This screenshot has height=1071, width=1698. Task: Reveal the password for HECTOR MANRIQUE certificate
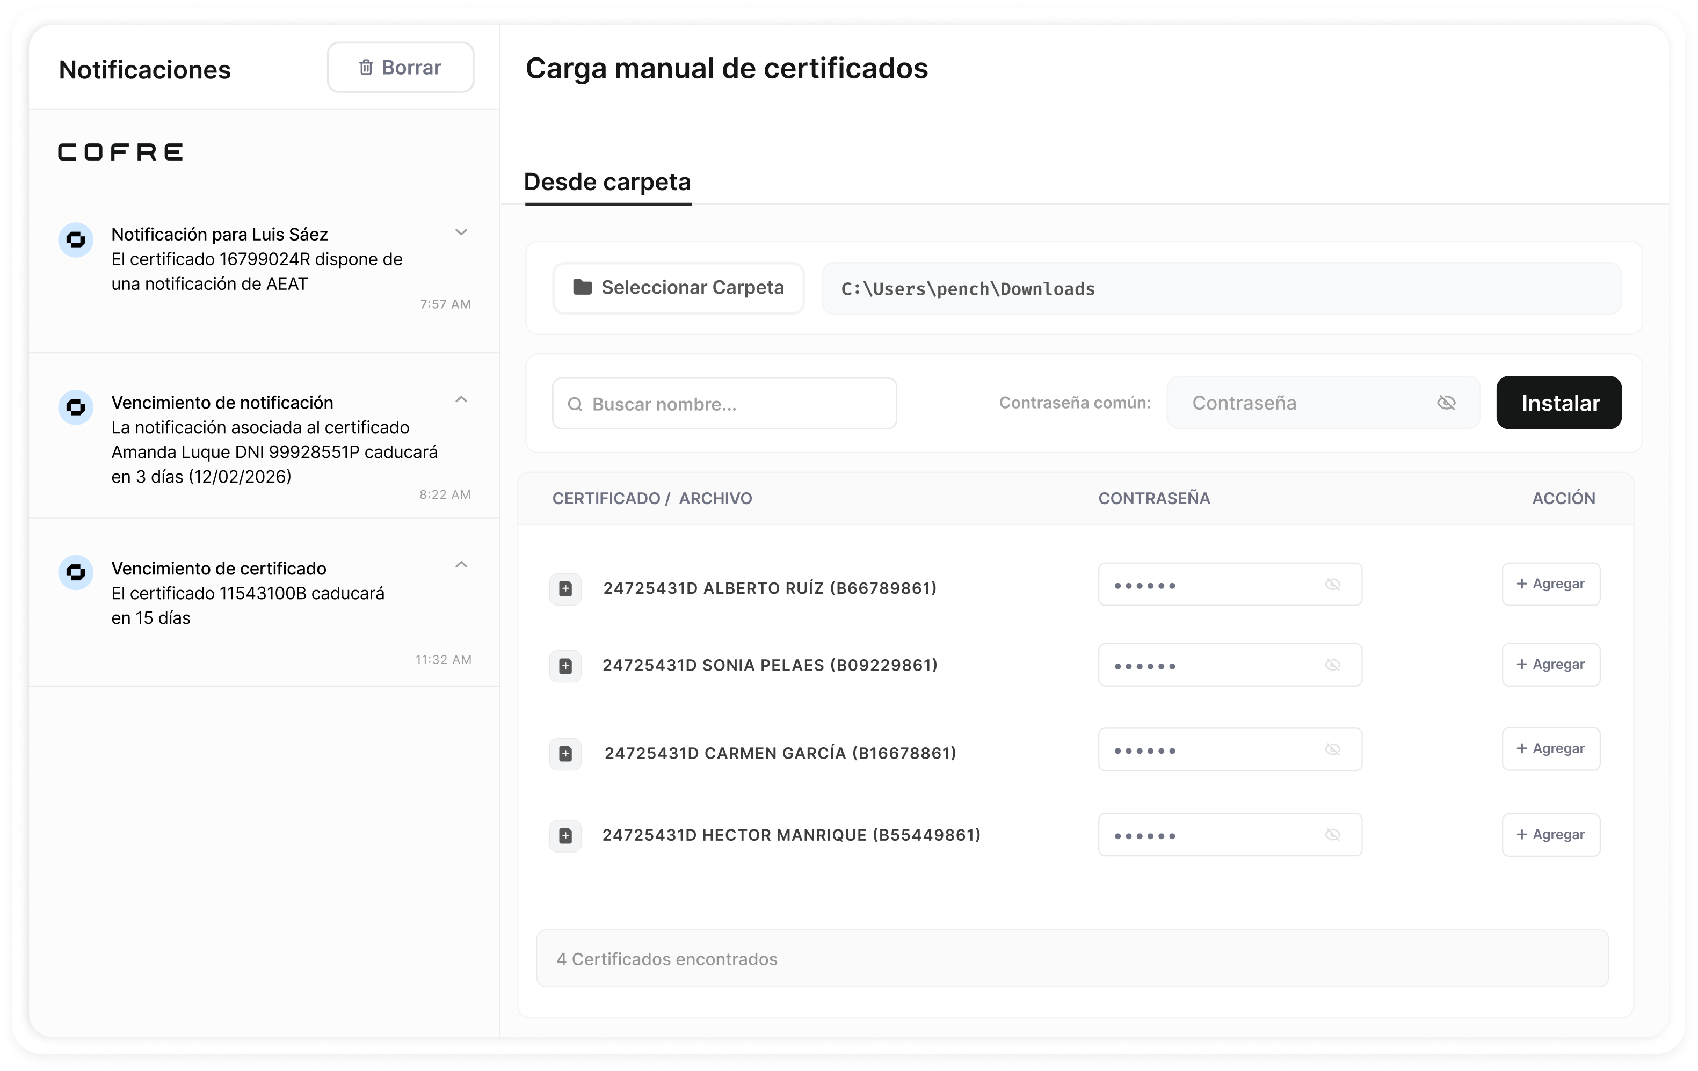pos(1332,835)
